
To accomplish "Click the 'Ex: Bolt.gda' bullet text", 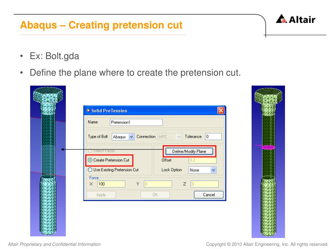I will pyautogui.click(x=54, y=56).
